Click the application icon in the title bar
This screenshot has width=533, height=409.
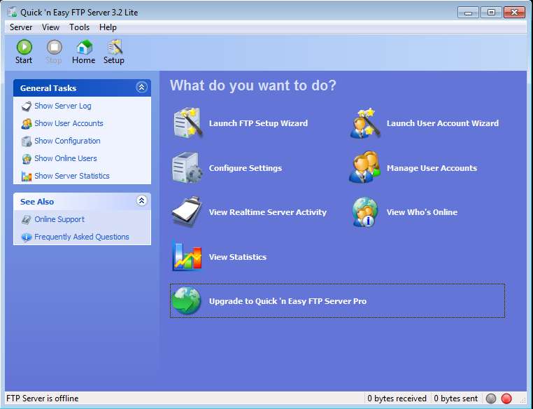tap(12, 12)
